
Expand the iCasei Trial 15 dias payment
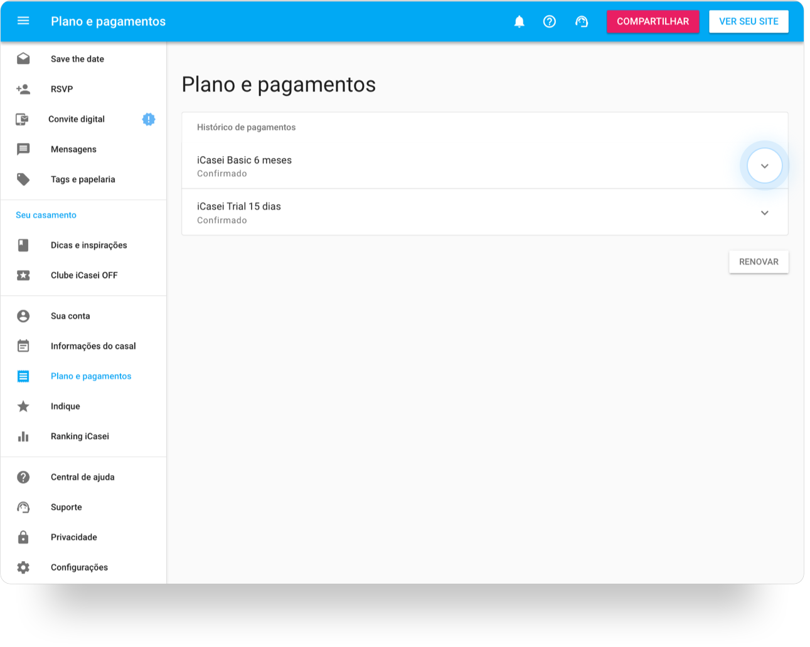764,213
